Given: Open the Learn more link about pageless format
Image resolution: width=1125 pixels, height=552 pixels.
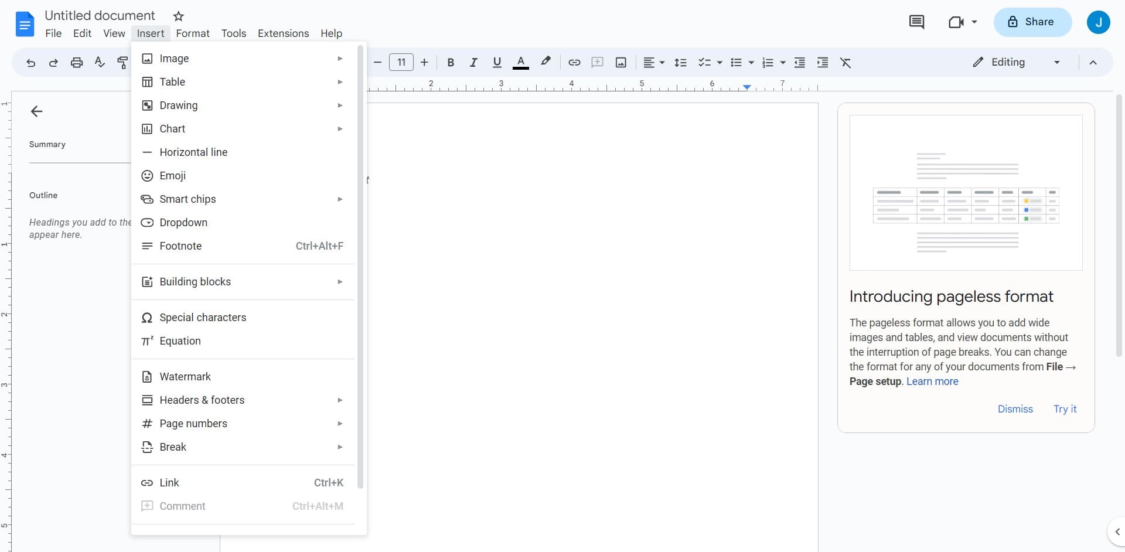Looking at the screenshot, I should 932,381.
